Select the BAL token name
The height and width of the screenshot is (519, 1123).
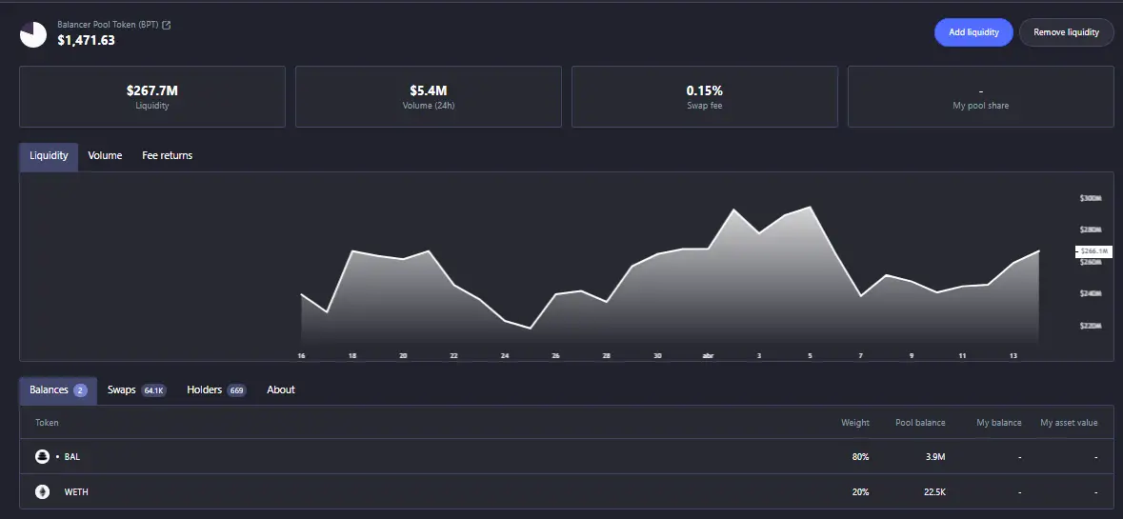(72, 457)
